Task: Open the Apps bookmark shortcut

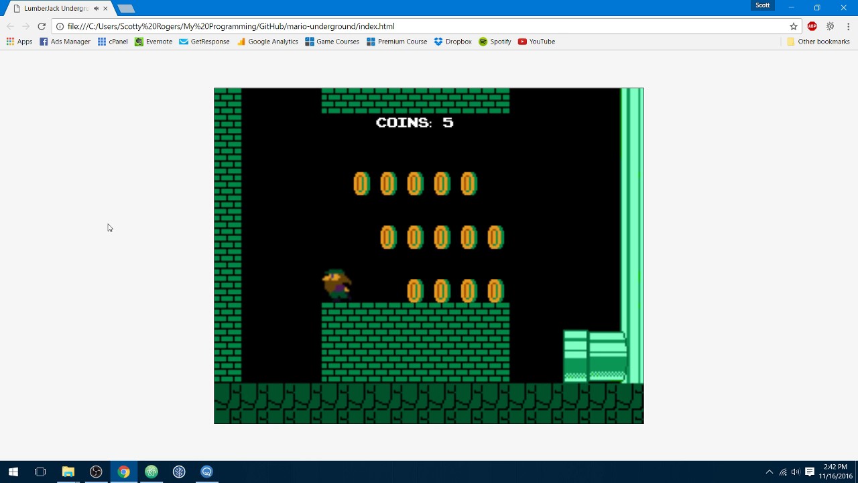Action: point(19,42)
